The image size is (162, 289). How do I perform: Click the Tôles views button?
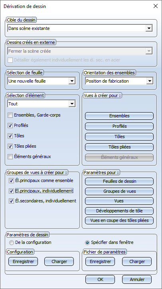coord(119,137)
